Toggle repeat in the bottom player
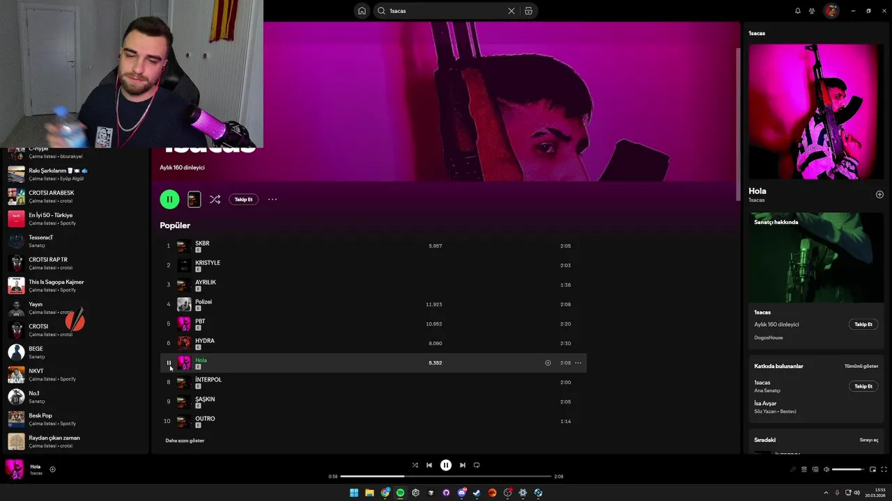This screenshot has width=892, height=501. (x=477, y=465)
